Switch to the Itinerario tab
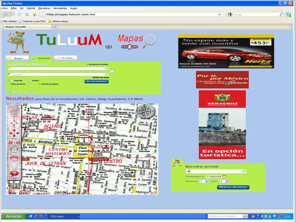Screen dimensions: 296x222 41,58
